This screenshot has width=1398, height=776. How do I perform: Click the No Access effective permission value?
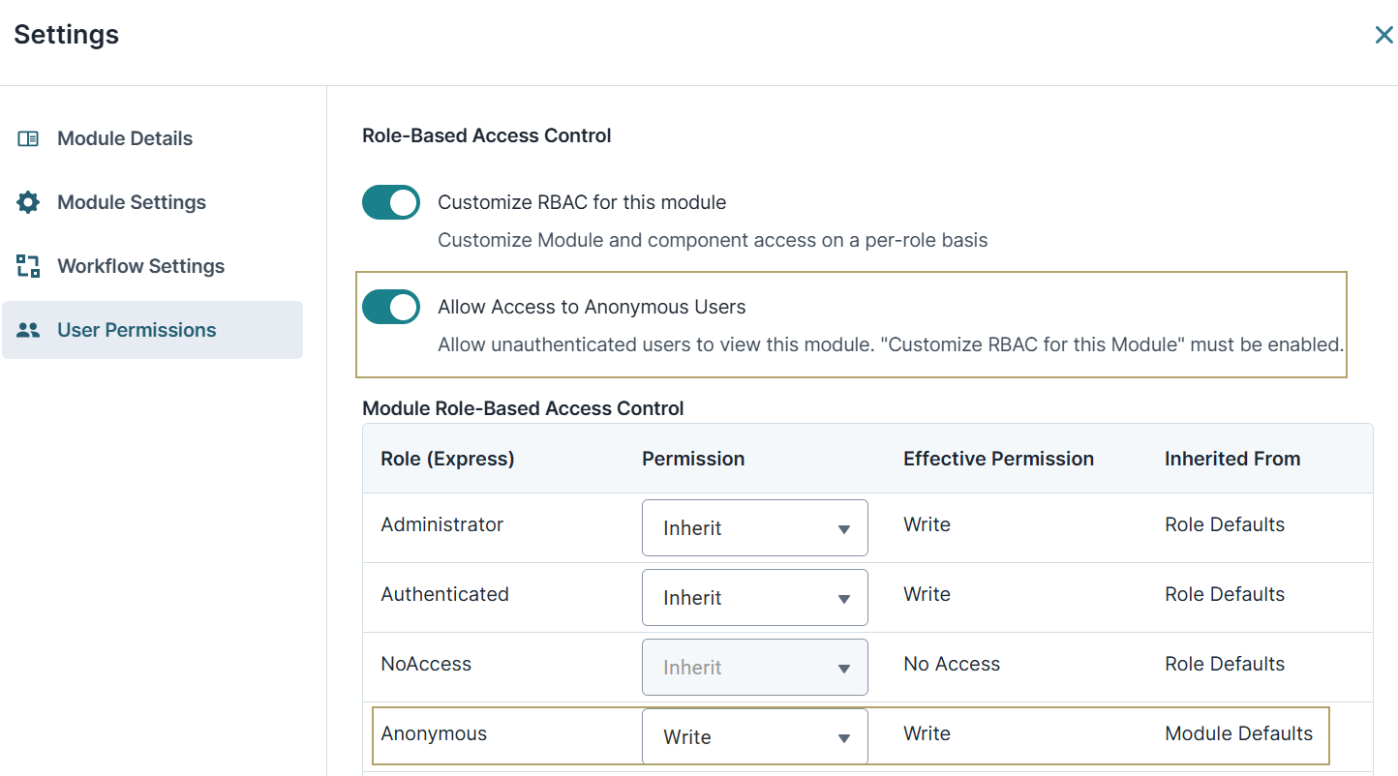952,664
